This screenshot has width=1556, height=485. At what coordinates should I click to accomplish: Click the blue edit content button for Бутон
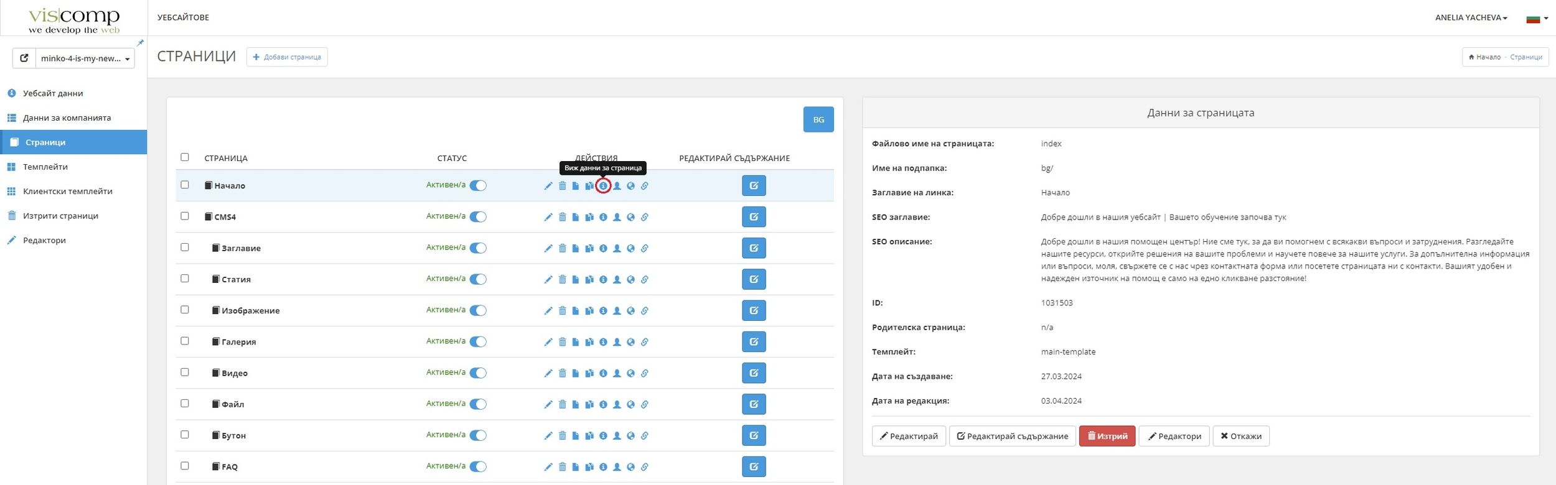click(753, 435)
